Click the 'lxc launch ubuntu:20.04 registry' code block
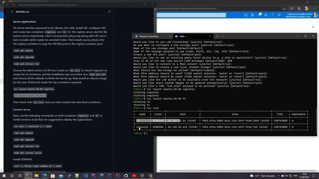Screen dimensions: 319x179 34,89
